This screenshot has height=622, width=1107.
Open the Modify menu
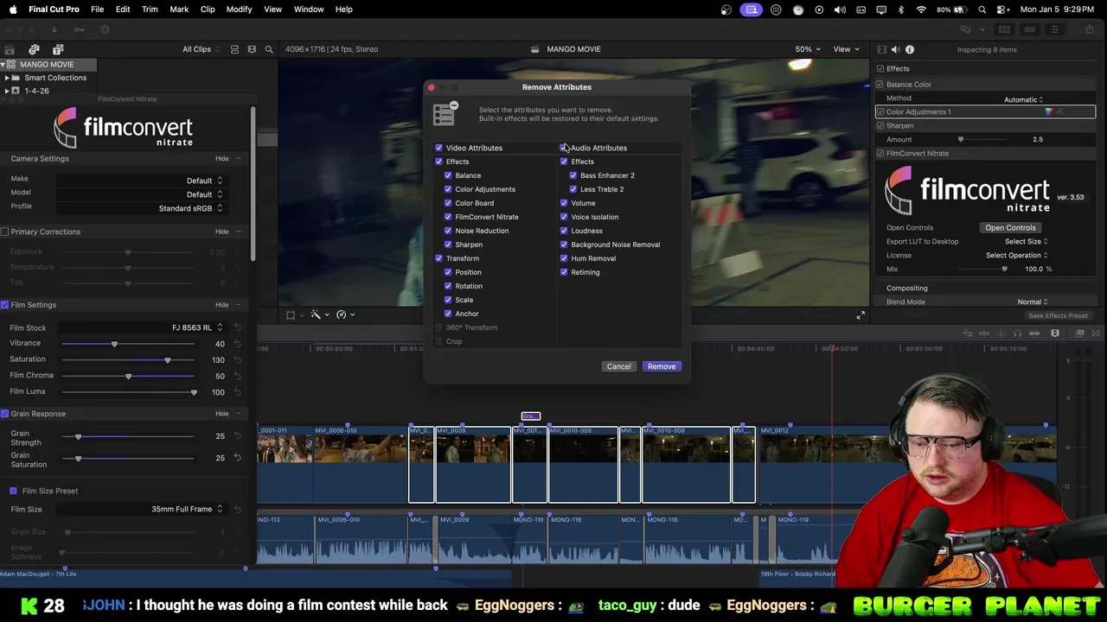239,10
